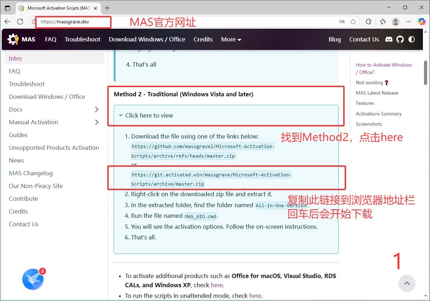Open Troubleshoot in the top navbar

point(83,39)
